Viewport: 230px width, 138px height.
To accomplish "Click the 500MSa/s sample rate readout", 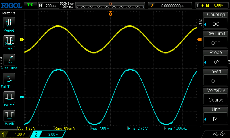I will [x=67, y=3].
